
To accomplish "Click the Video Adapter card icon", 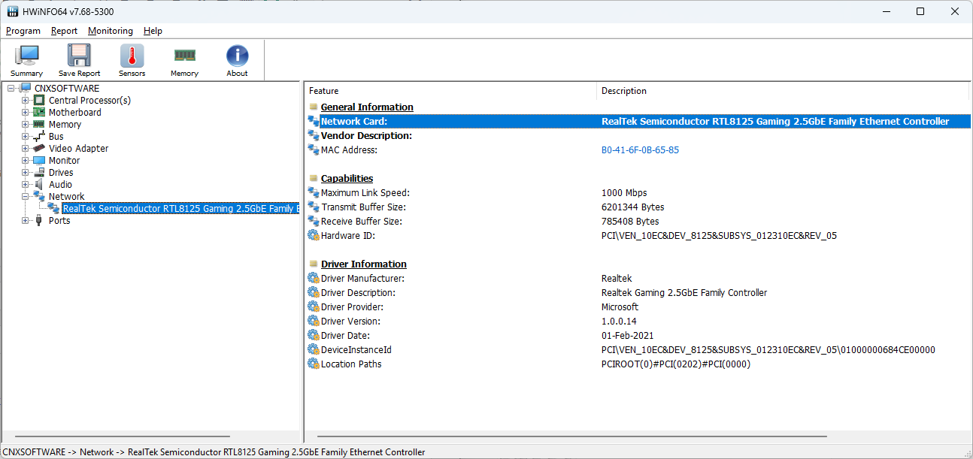I will (x=38, y=149).
